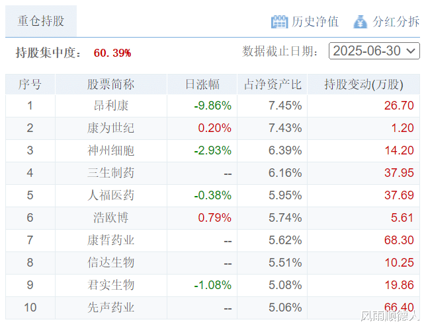Open stock 先声药业
426x330 pixels.
111,308
